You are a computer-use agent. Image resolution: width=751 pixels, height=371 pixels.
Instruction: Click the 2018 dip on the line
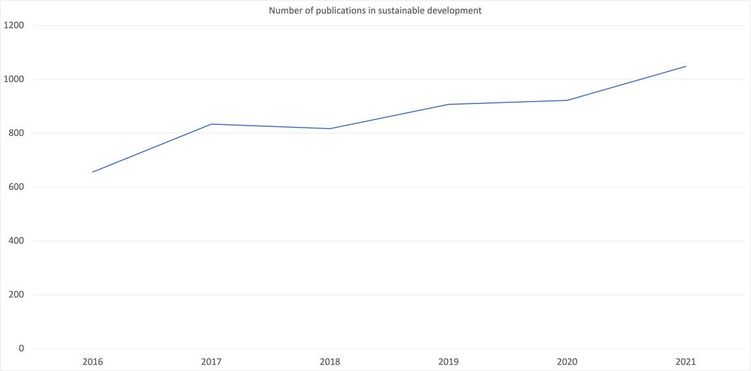(330, 128)
